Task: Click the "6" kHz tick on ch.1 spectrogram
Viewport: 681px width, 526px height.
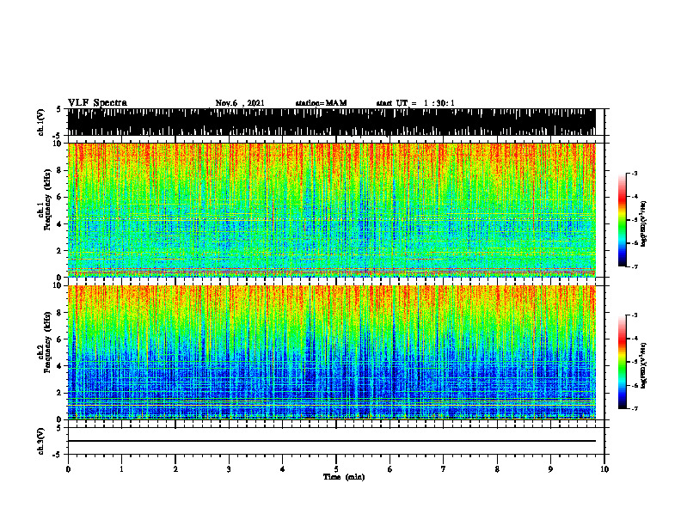Action: (x=60, y=198)
